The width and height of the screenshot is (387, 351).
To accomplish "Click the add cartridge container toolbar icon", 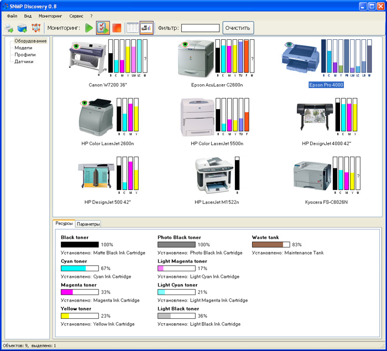I will 22,28.
